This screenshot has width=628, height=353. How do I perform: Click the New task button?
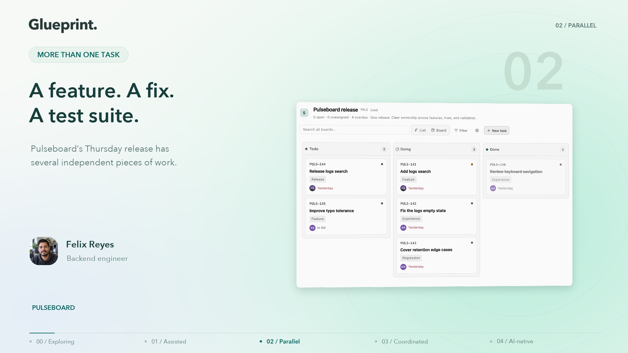[x=497, y=130]
